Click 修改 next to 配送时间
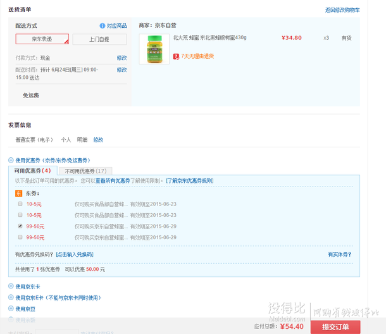 (122, 70)
